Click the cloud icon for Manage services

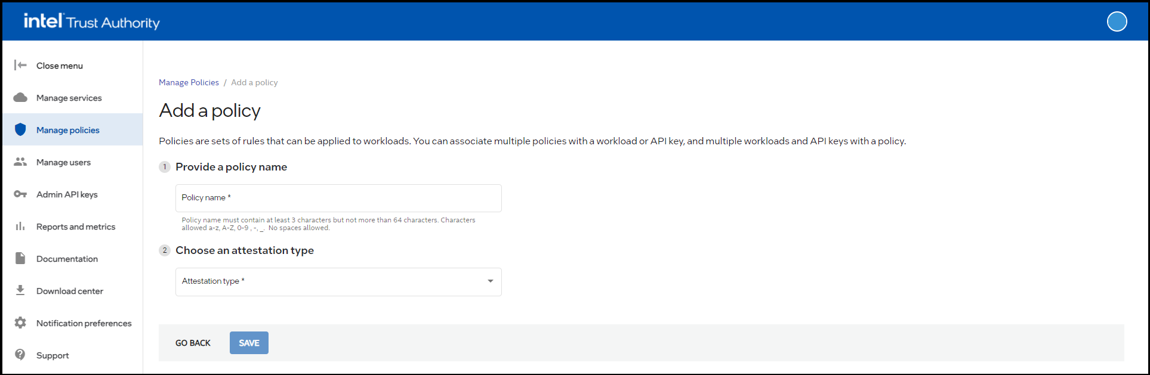(x=20, y=97)
